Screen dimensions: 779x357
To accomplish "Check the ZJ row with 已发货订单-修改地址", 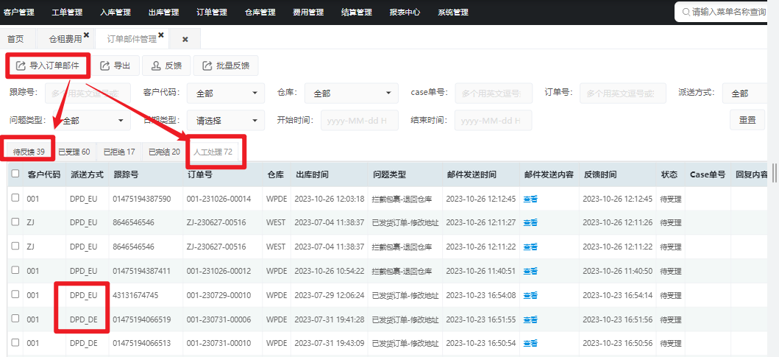I will point(15,222).
